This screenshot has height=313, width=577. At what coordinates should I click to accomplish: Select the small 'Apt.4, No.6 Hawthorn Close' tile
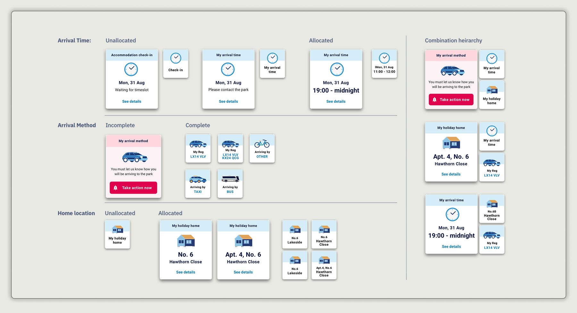point(324,265)
